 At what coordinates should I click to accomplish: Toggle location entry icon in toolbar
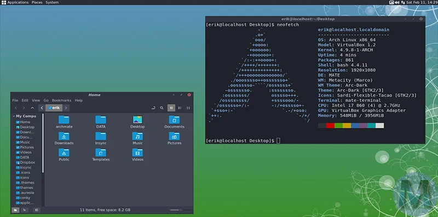coord(153,108)
